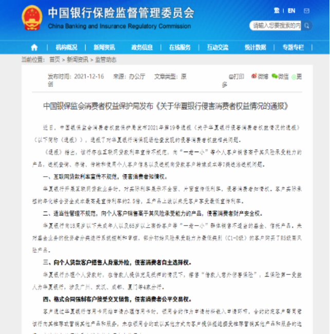Focus the search input field
This screenshot has height=334, width=330.
[x=275, y=26]
